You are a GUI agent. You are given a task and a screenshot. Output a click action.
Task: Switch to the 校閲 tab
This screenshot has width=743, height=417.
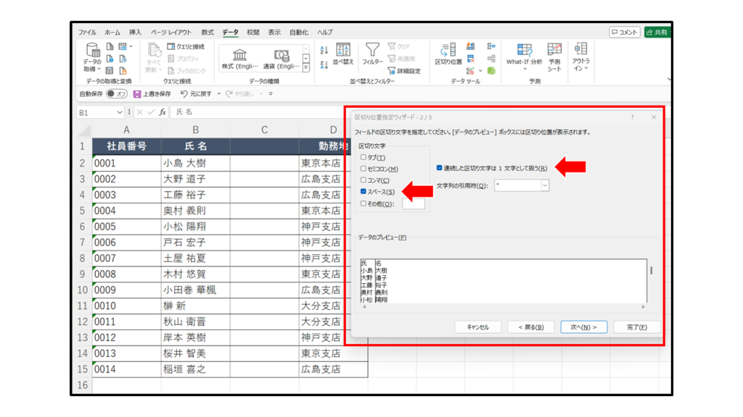(253, 32)
